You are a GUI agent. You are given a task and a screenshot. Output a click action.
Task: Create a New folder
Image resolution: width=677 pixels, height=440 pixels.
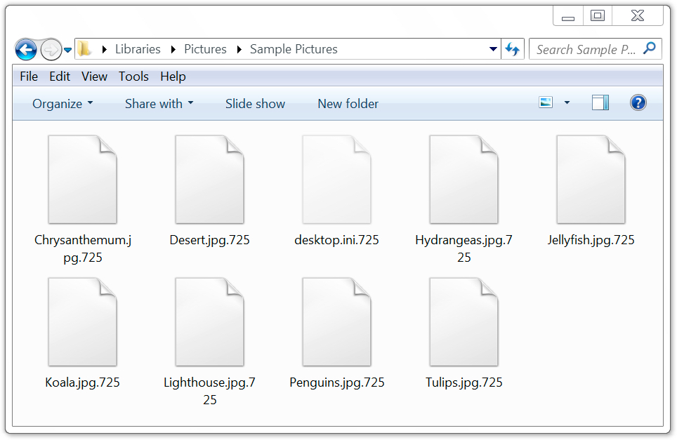[348, 104]
